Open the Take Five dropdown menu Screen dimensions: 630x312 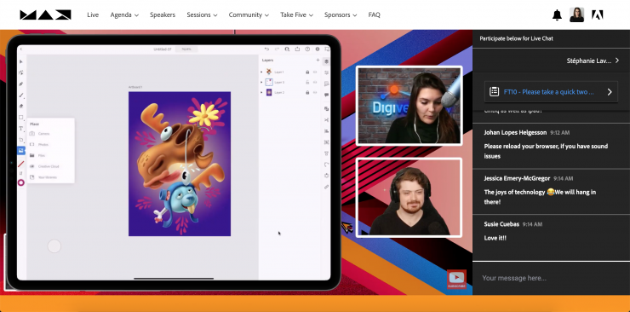[x=296, y=14]
